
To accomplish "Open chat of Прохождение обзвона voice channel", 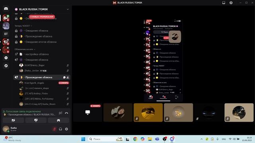I will coord(64,77).
